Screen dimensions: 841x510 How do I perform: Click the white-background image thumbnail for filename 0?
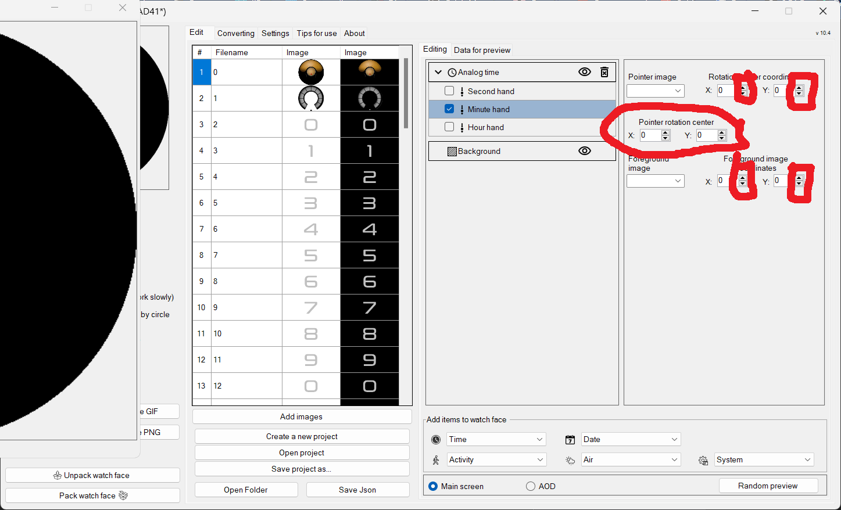(x=311, y=72)
